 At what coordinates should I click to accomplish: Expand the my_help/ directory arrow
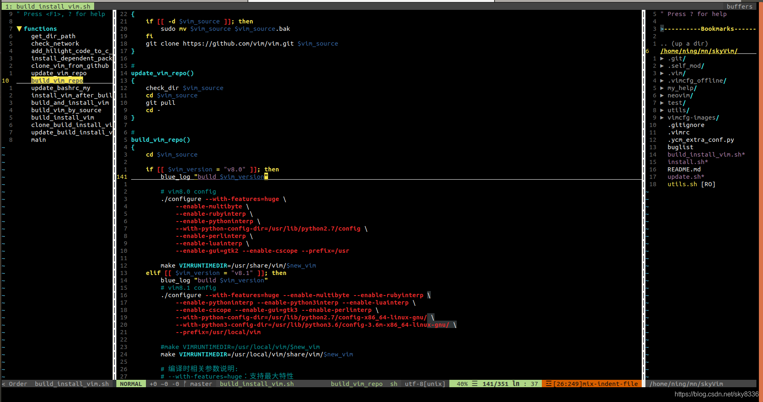point(662,88)
